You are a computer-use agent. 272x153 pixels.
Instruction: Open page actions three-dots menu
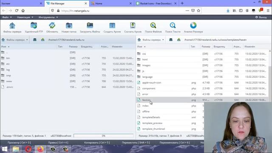(187, 11)
